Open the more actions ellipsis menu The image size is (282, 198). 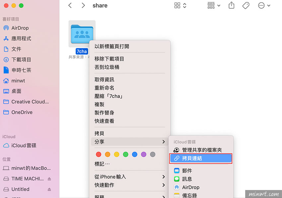[x=264, y=5]
